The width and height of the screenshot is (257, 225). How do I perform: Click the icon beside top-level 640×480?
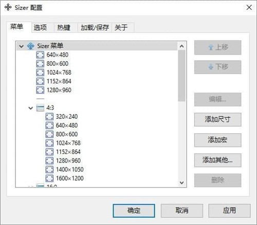coord(40,55)
